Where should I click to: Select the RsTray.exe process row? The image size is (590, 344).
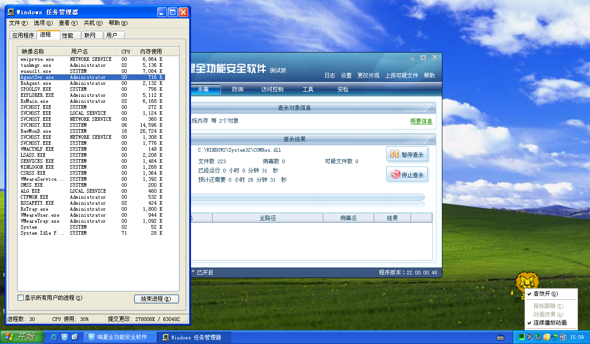tap(91, 209)
